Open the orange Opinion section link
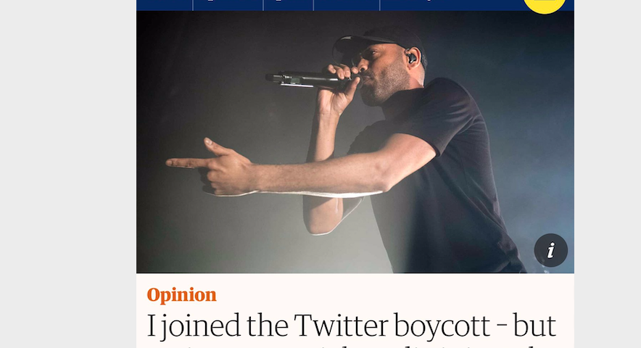This screenshot has width=641, height=348. point(181,295)
